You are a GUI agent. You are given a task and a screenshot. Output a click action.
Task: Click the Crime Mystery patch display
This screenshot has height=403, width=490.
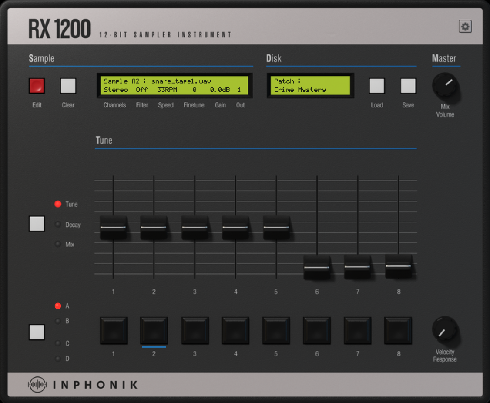(310, 85)
